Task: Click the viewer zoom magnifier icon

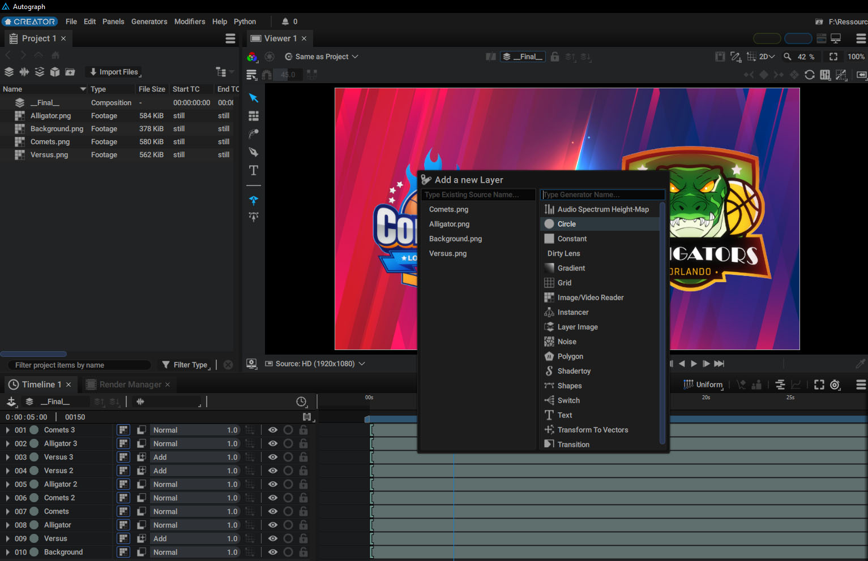Action: tap(787, 57)
